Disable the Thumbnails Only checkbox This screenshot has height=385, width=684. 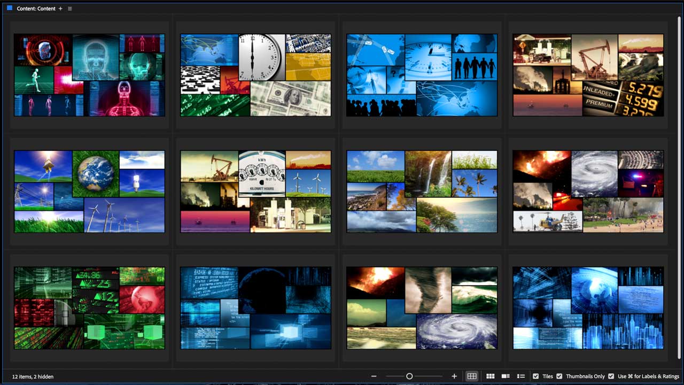(x=559, y=376)
